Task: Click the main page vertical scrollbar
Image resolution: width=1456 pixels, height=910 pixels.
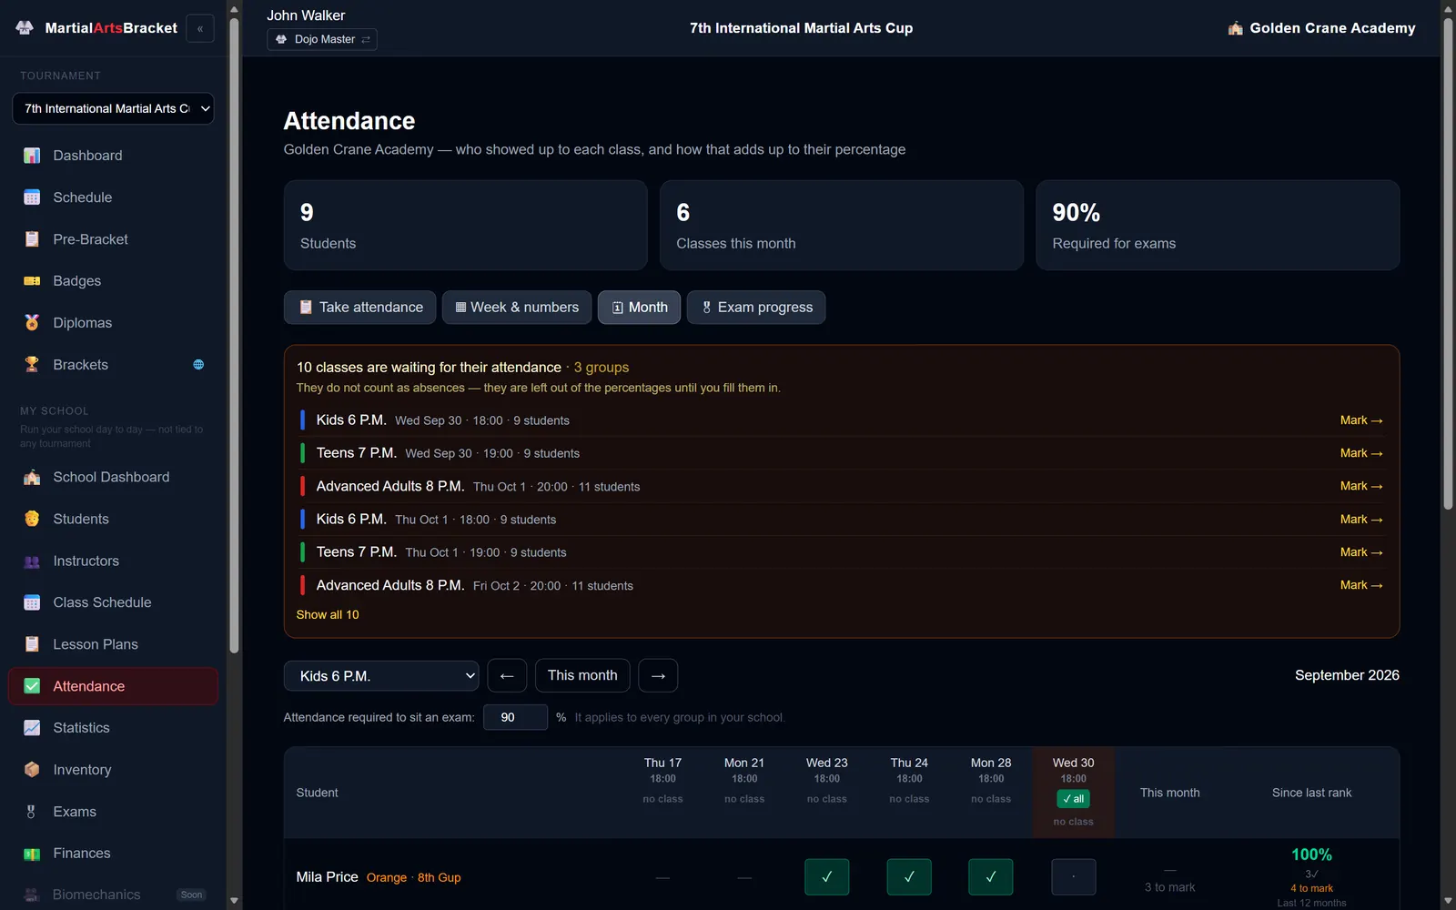Action: (1448, 264)
